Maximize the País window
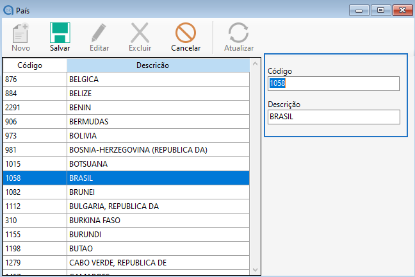The image size is (415, 277). tap(380, 10)
